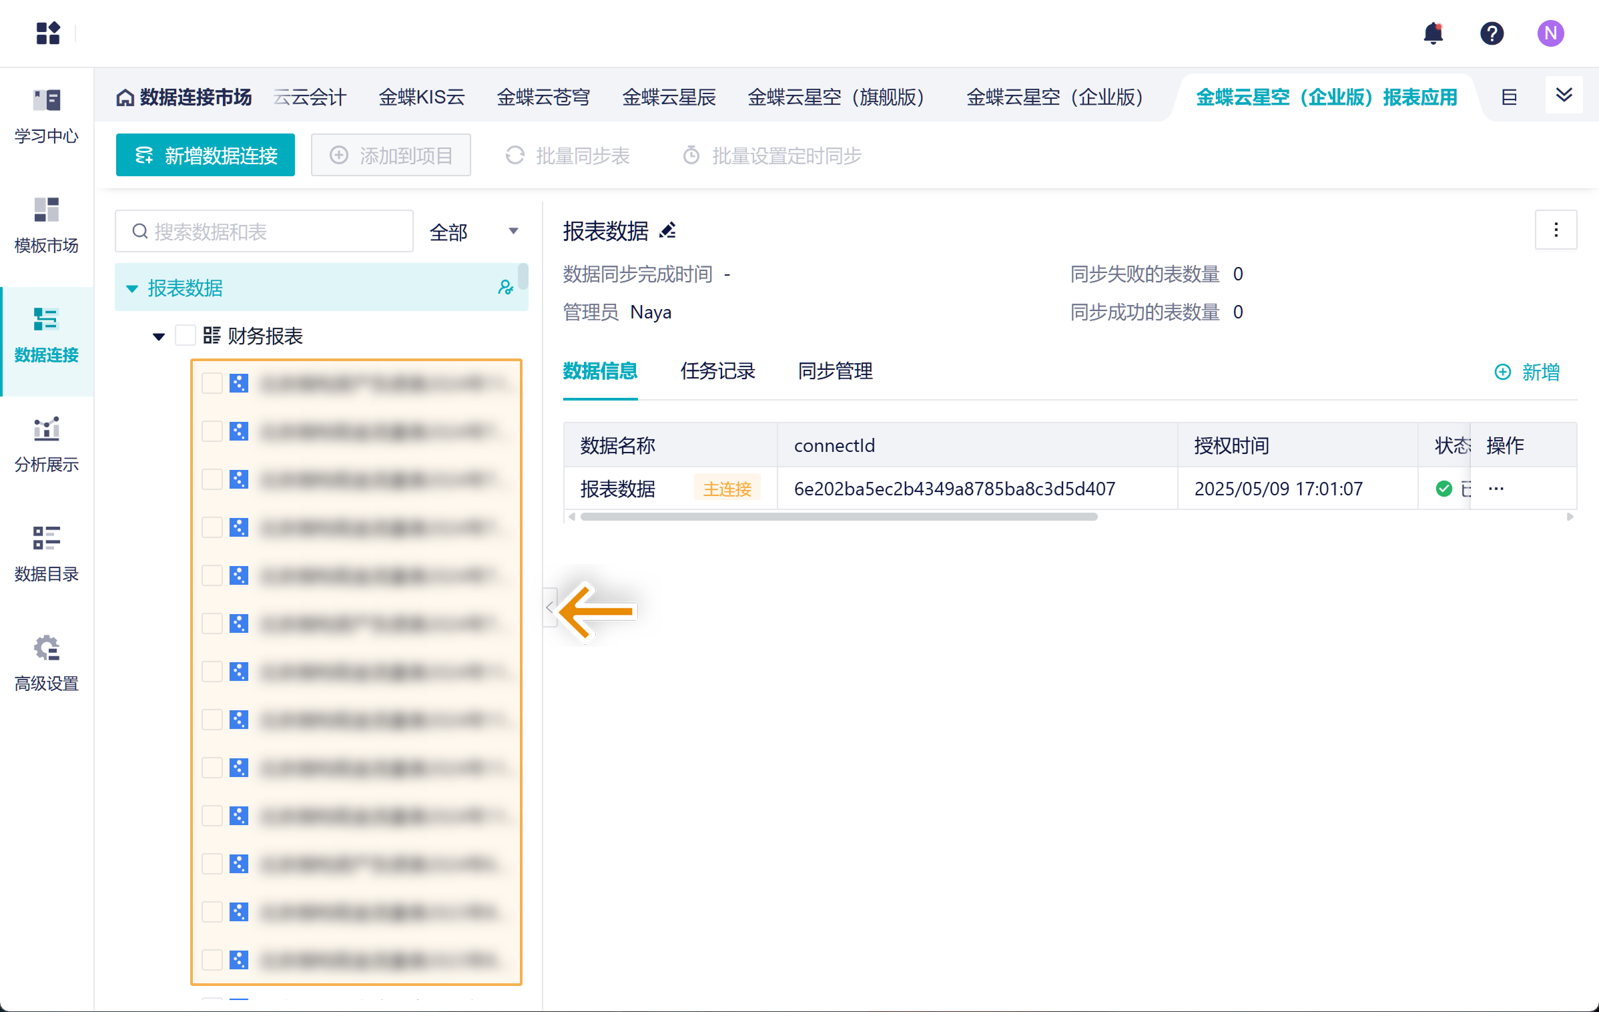
Task: Focus the 搜索数据和表 search field
Action: coord(264,232)
